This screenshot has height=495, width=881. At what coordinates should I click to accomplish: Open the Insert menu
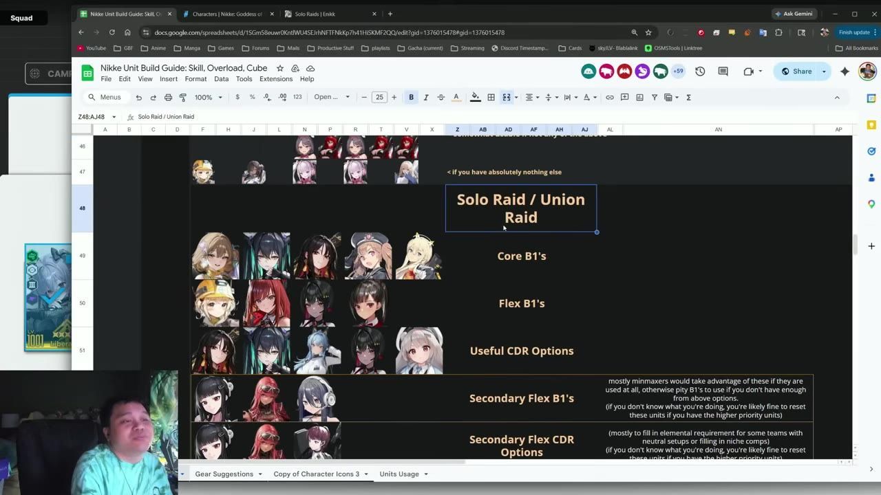click(169, 79)
